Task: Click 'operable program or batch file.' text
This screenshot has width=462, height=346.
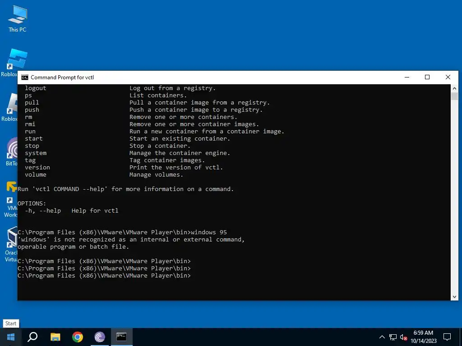Action: pos(74,246)
